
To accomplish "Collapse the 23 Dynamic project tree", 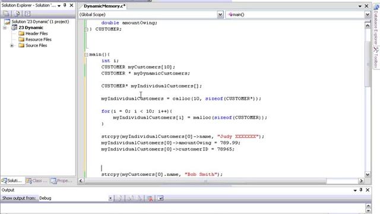I will point(5,28).
